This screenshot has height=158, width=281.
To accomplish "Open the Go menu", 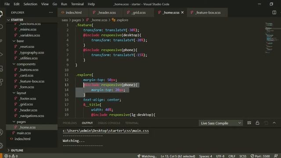I will coord(54,4).
